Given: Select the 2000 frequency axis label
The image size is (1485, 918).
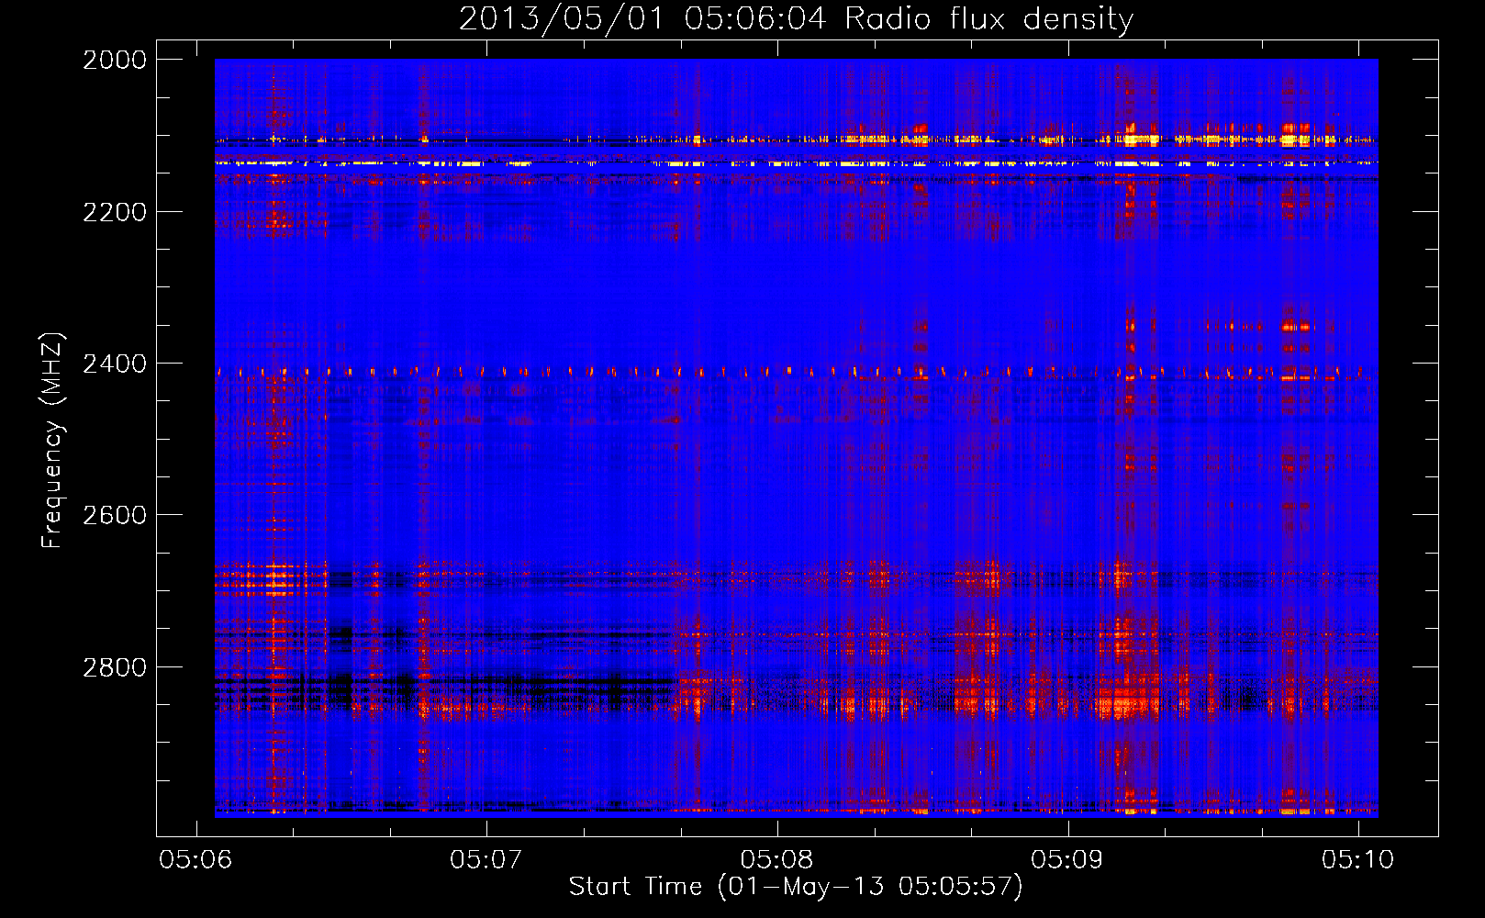Looking at the screenshot, I should click(x=115, y=60).
